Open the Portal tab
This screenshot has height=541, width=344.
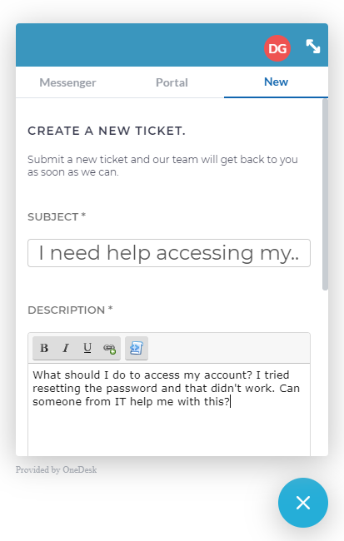point(172,82)
